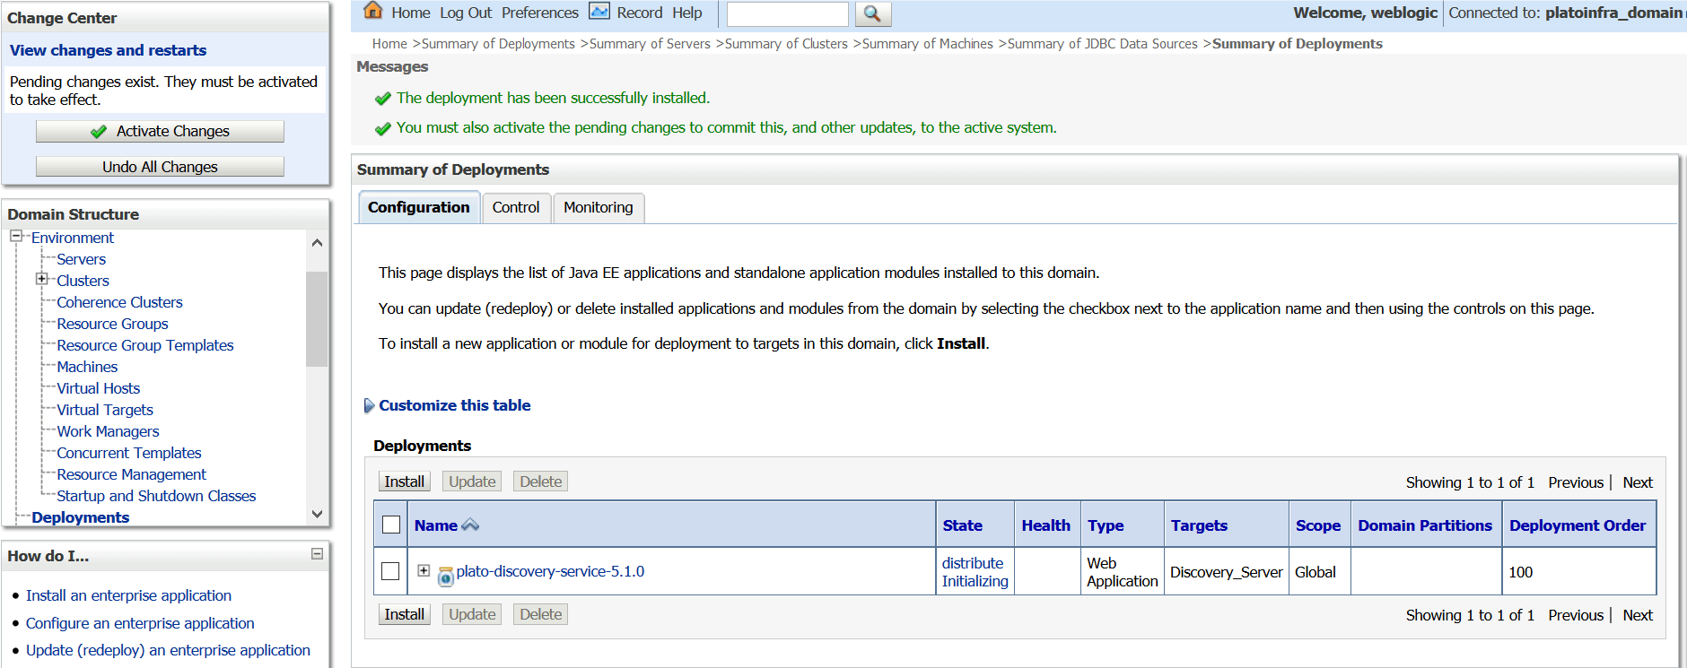Screen dimensions: 1687x668
Task: Click the Domain Structure scrollbar thumb
Action: [317, 319]
